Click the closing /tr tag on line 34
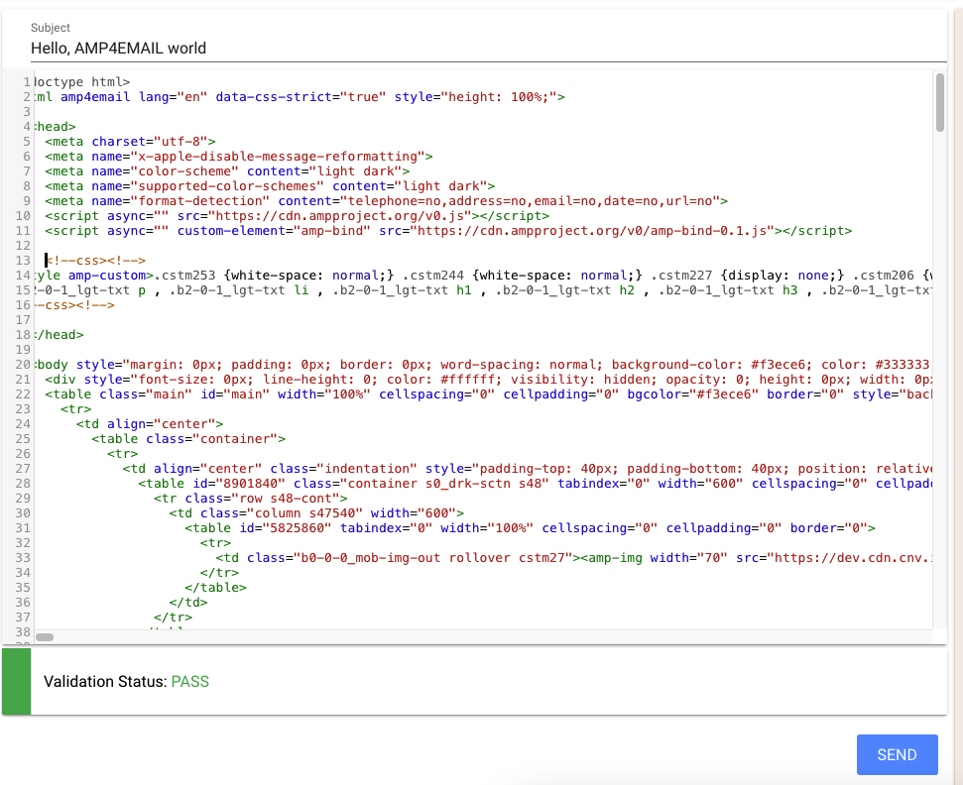963x785 pixels. point(219,573)
